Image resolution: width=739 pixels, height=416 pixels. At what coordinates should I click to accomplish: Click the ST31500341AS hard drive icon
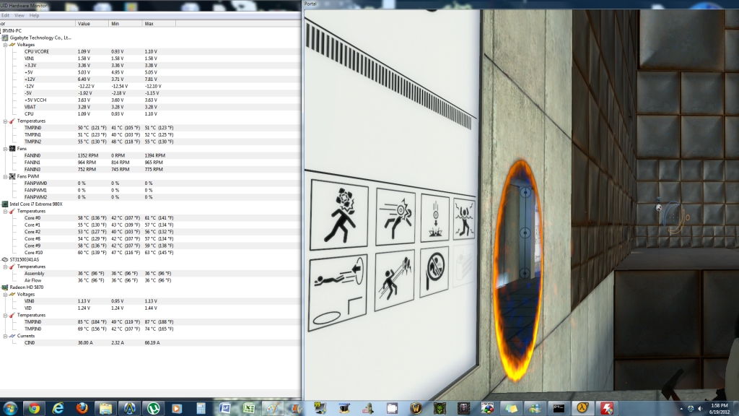point(5,259)
